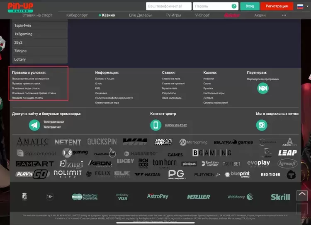Click the Wazdan provider logo
This screenshot has height=225, width=311.
click(x=147, y=175)
